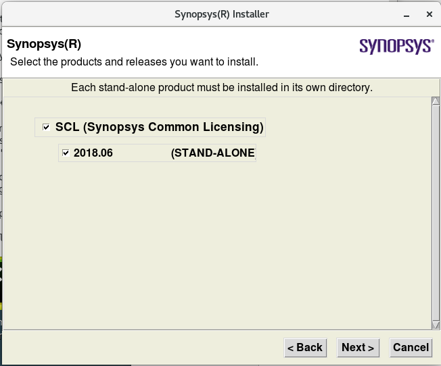The height and width of the screenshot is (366, 441).
Task: Minimize the Synopsys(R) Installer window
Action: pyautogui.click(x=406, y=15)
